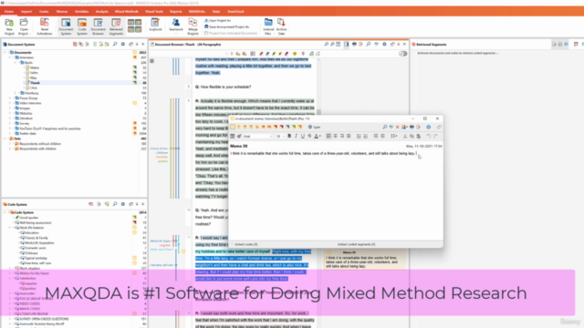Viewport: 584px width, 328px height.
Task: Create a New Project from the ribbon
Action: pos(9,26)
